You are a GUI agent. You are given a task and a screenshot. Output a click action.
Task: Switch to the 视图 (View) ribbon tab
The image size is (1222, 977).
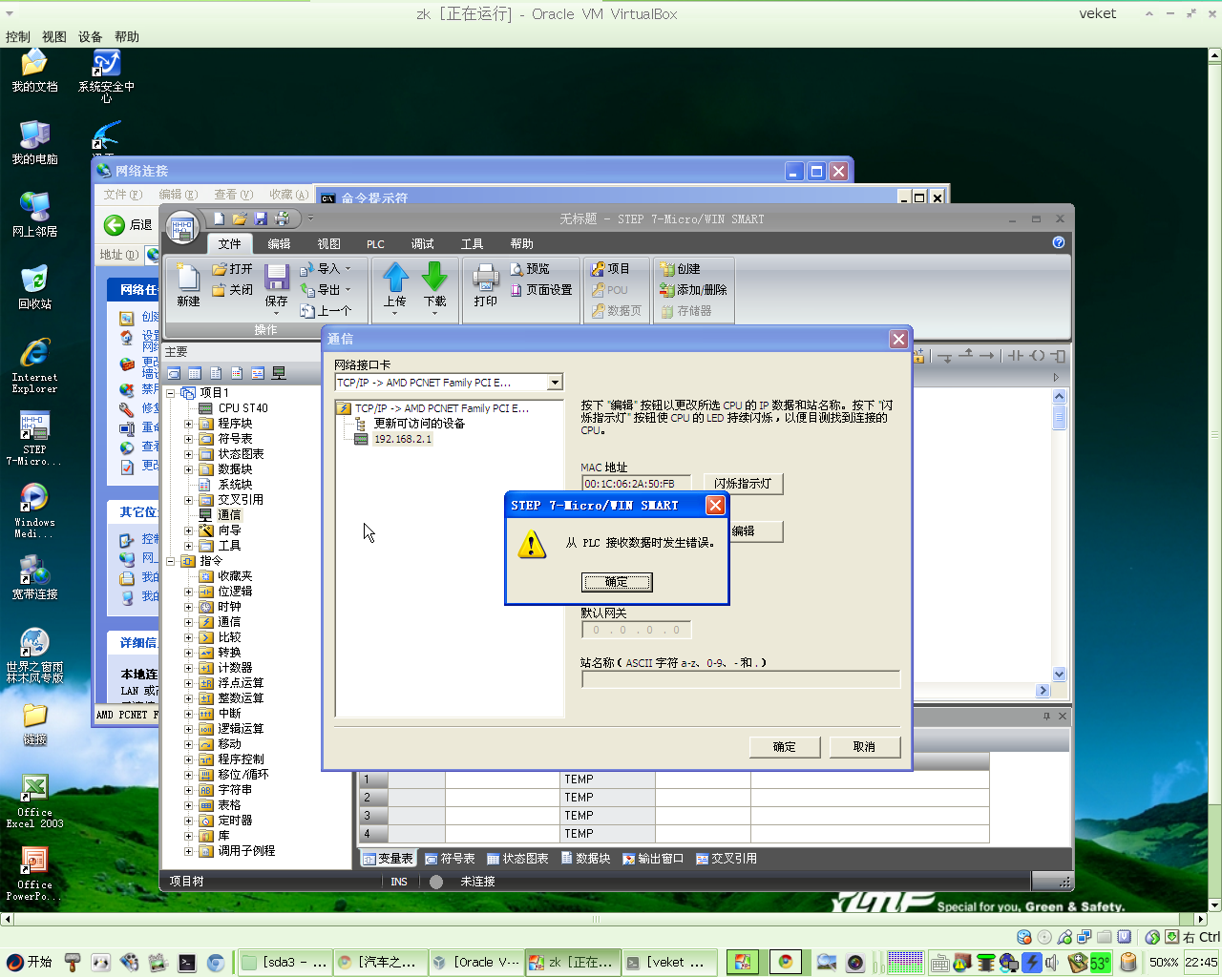click(x=328, y=244)
